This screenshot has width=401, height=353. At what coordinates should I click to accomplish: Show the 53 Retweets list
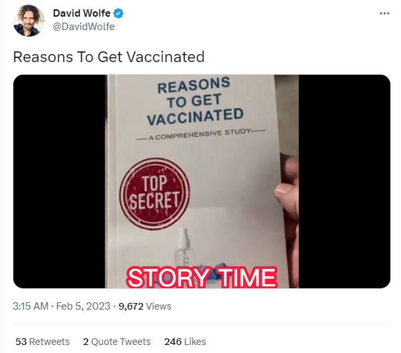coord(43,342)
